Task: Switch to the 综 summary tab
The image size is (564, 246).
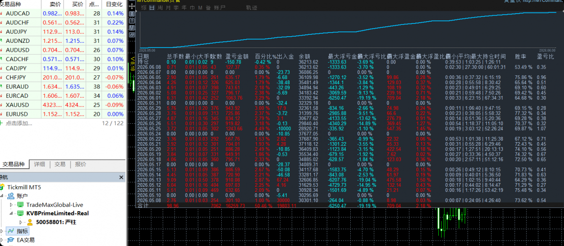Action: click(144, 8)
